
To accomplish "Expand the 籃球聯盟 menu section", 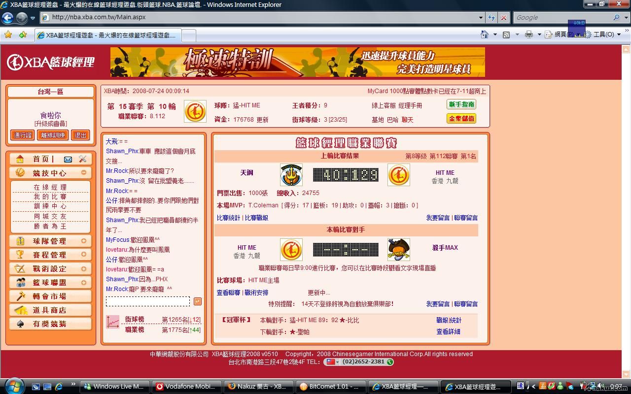I will coord(84,282).
